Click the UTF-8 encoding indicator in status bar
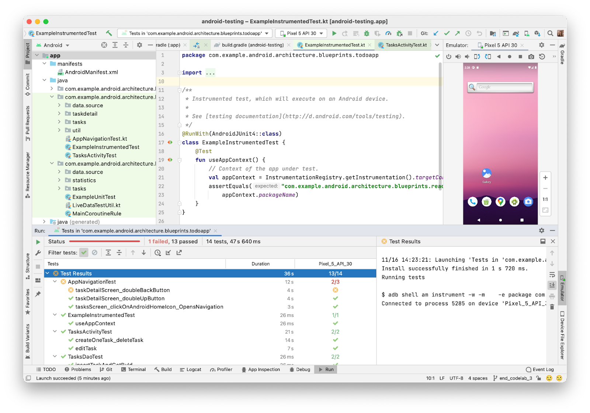Viewport: 590px width, 413px height. 456,378
